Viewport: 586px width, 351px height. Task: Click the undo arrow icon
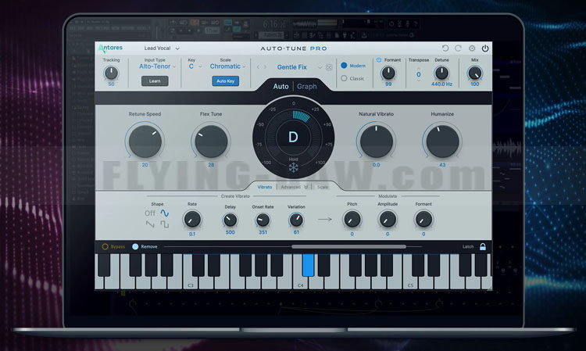(x=445, y=48)
